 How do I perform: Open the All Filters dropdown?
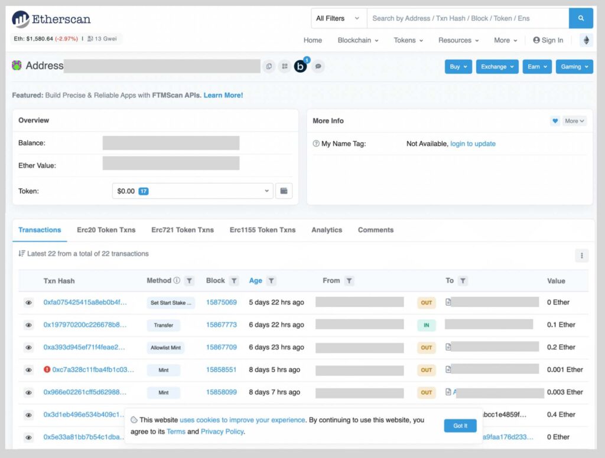(x=338, y=18)
